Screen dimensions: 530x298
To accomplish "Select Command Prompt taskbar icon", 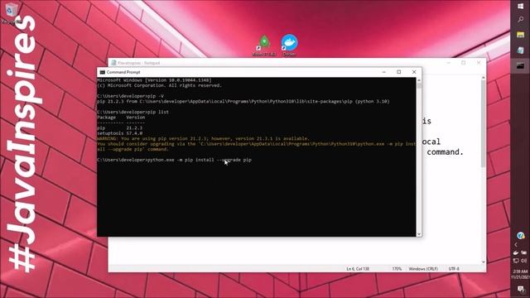I will [x=521, y=66].
